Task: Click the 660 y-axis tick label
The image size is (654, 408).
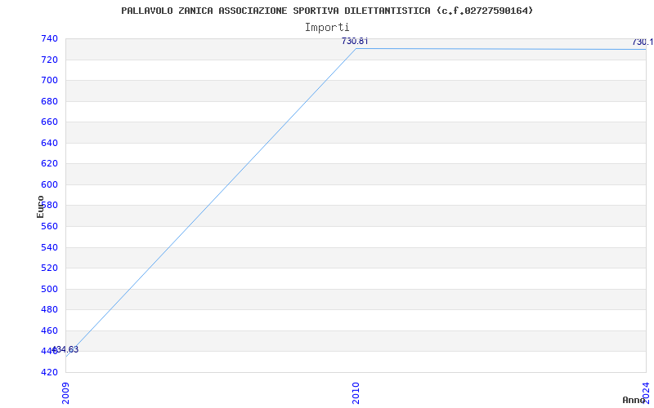Action: click(49, 122)
